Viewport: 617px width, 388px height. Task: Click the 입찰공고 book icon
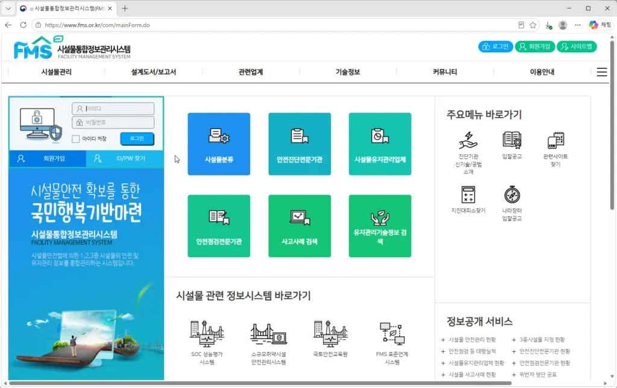(x=512, y=140)
